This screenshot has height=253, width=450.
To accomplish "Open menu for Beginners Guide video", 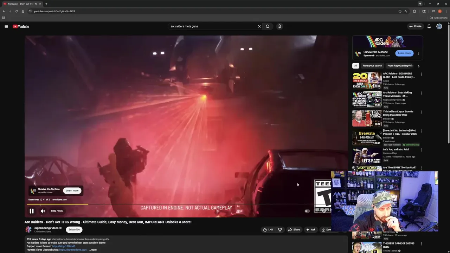I will [421, 74].
